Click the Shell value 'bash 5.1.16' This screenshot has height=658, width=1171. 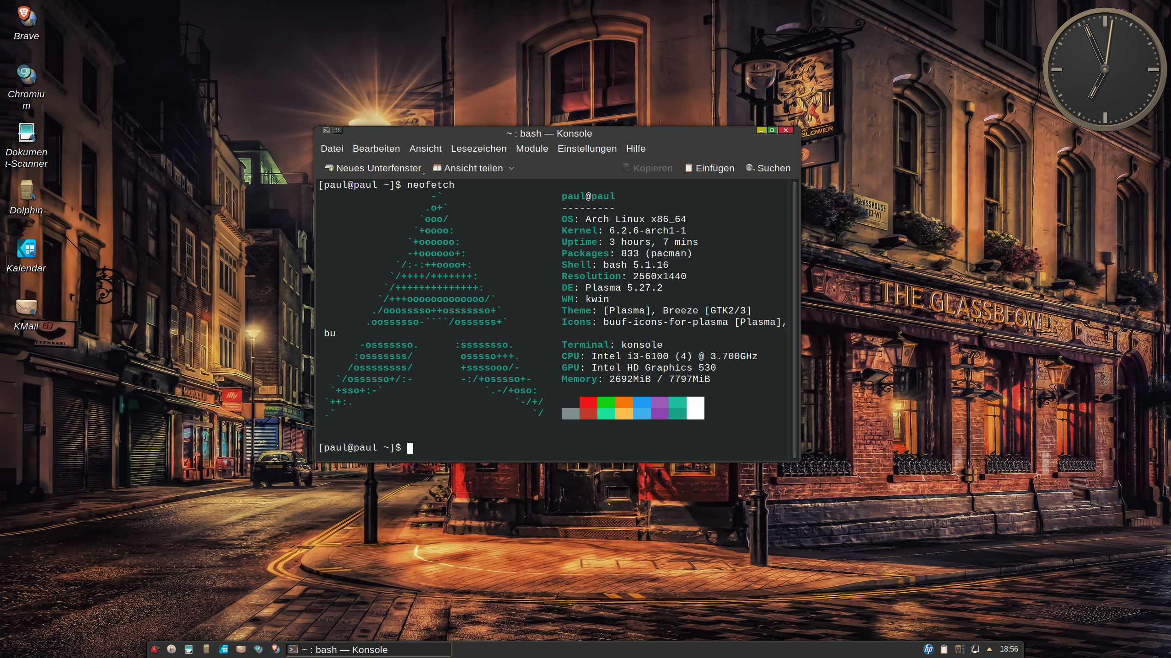[x=636, y=265]
